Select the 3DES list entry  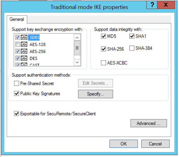(34, 37)
